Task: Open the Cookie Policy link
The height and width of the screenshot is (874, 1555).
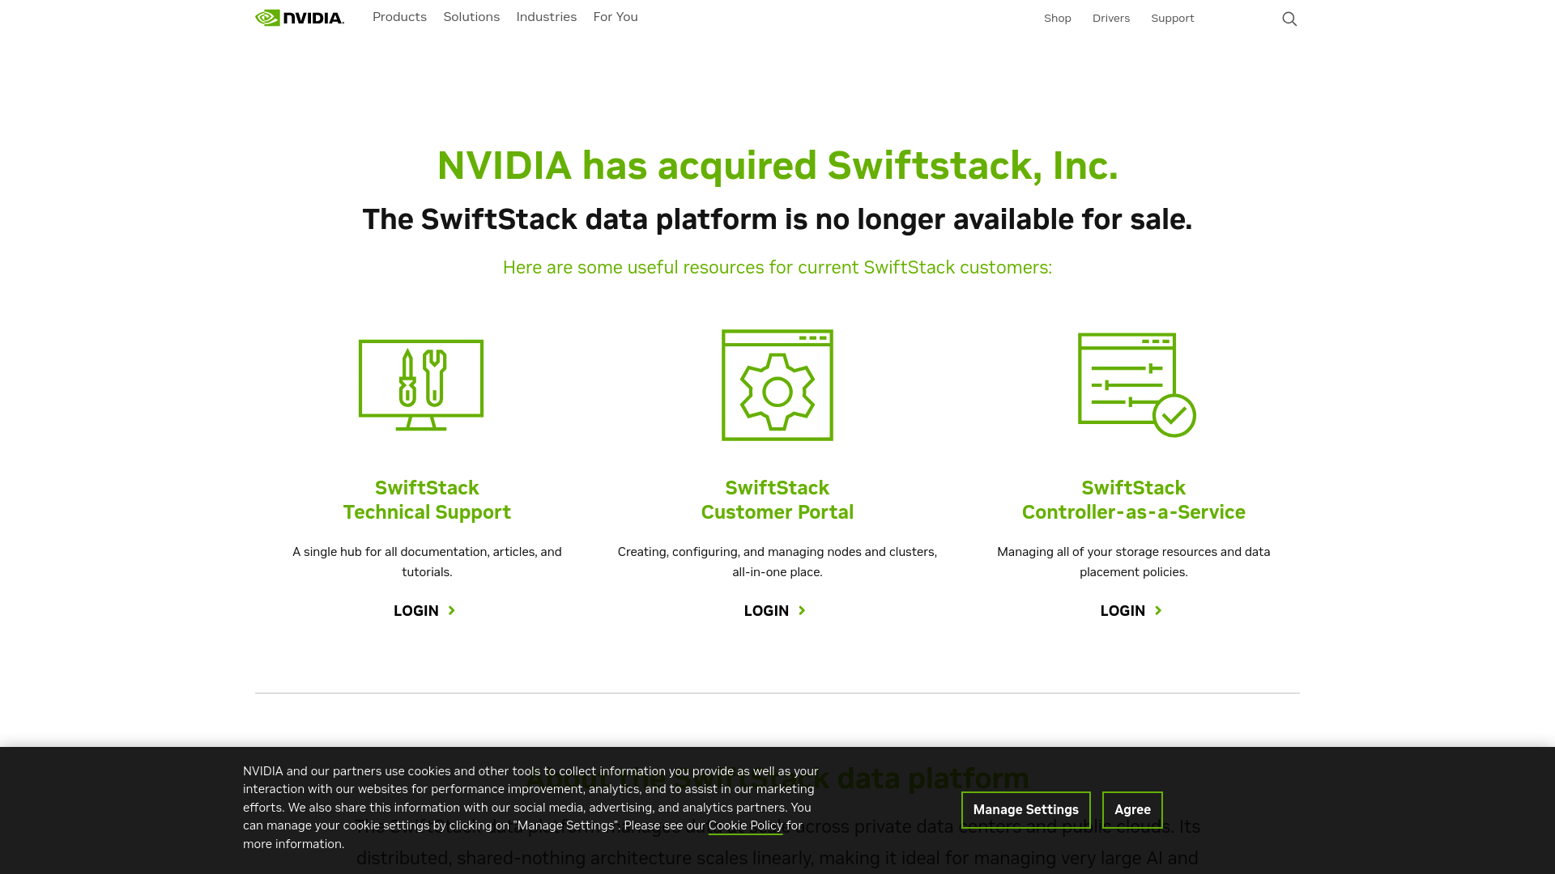Action: [746, 825]
